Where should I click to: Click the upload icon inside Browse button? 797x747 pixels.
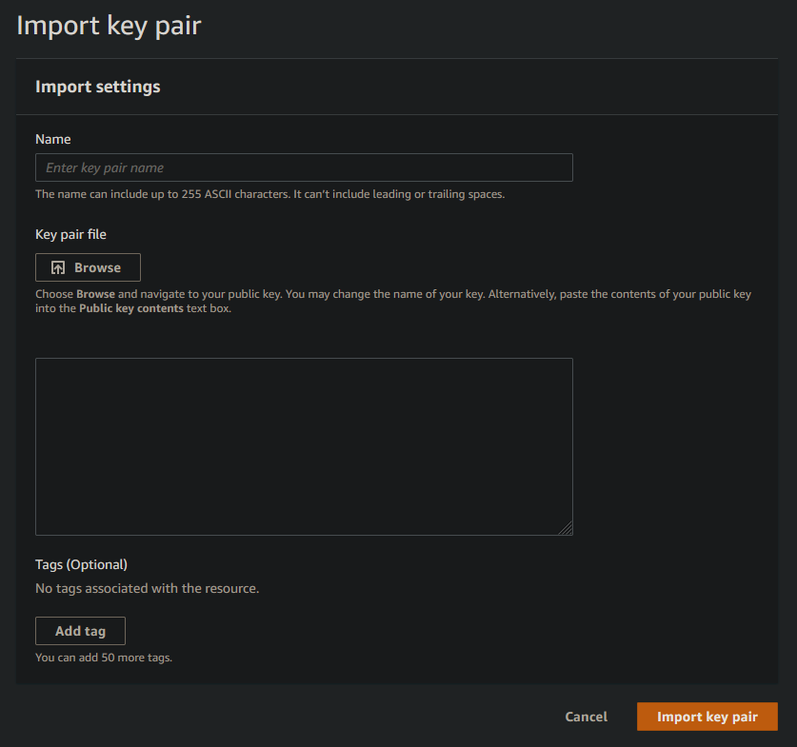pyautogui.click(x=58, y=267)
